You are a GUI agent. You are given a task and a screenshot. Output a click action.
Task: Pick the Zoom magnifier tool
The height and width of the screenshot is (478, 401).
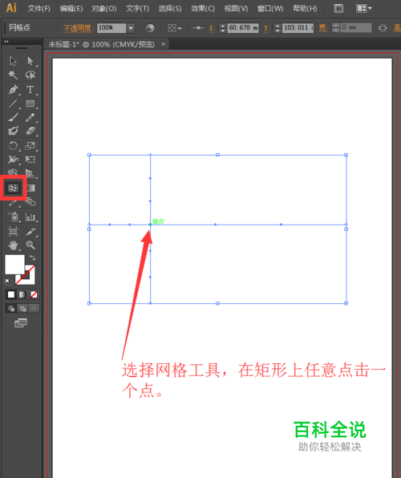point(30,245)
